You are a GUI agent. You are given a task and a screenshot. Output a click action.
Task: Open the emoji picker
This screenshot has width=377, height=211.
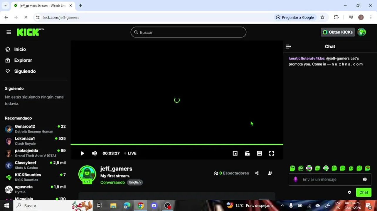(x=365, y=179)
